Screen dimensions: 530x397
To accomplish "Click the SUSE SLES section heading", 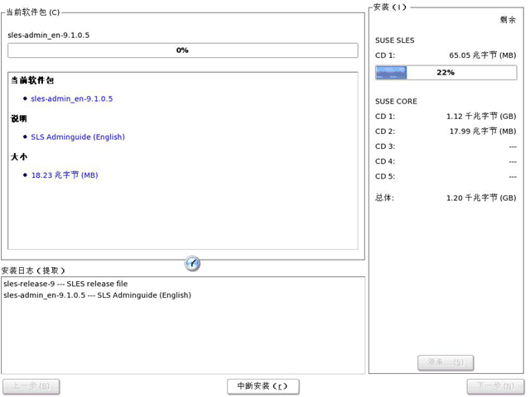I will (x=395, y=41).
